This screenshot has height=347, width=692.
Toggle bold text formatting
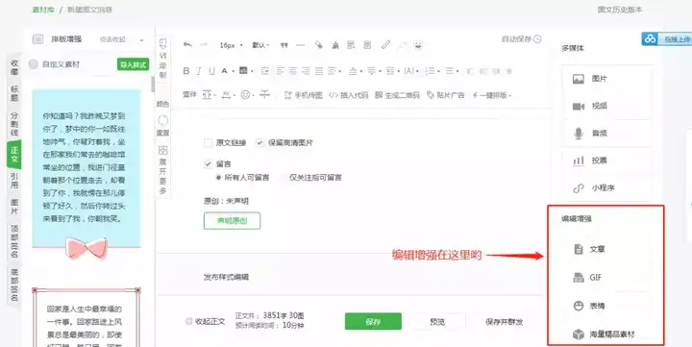(x=186, y=71)
